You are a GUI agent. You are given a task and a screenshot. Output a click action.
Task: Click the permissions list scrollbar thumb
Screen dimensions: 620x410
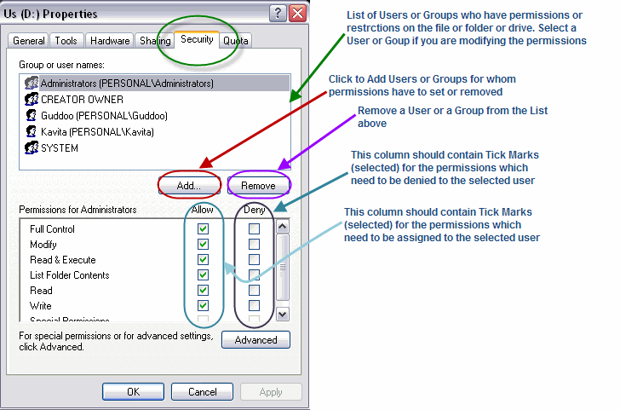point(283,267)
